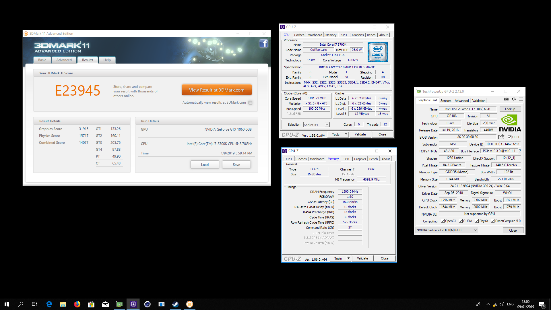Open the Caches tab in upper CPU-Z
This screenshot has height=310, width=551.
coord(299,35)
